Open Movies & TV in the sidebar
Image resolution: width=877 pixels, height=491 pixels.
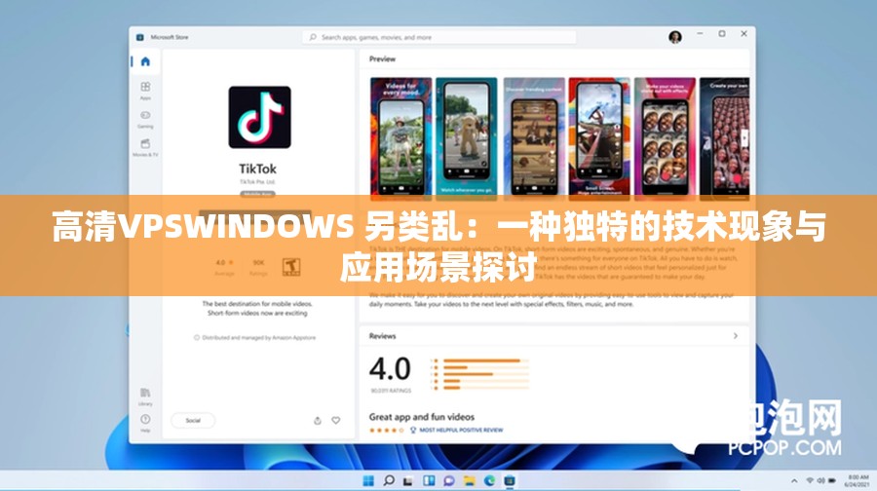point(145,148)
